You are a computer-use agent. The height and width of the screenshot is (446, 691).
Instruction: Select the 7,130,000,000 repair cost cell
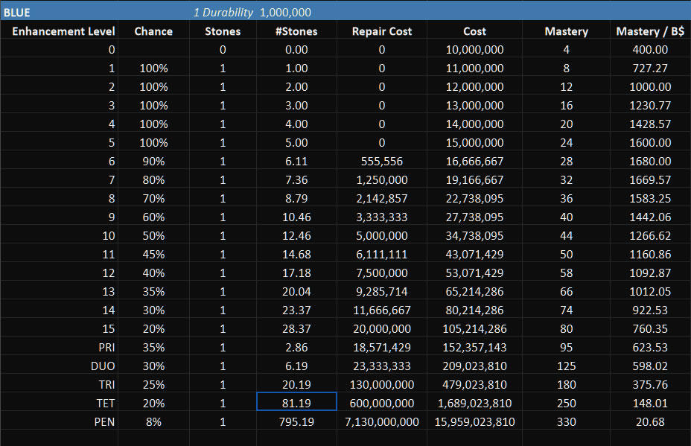[x=381, y=421]
